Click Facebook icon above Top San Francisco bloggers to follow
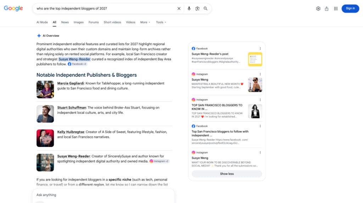This screenshot has height=203, width=363. 194,126
